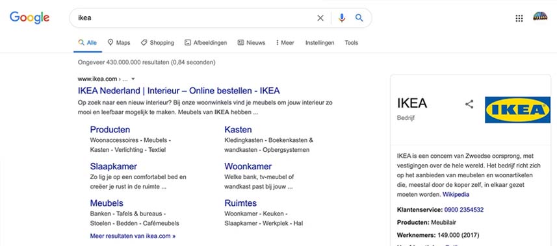The height and width of the screenshot is (246, 557).
Task: Click the Google logo
Action: click(29, 18)
